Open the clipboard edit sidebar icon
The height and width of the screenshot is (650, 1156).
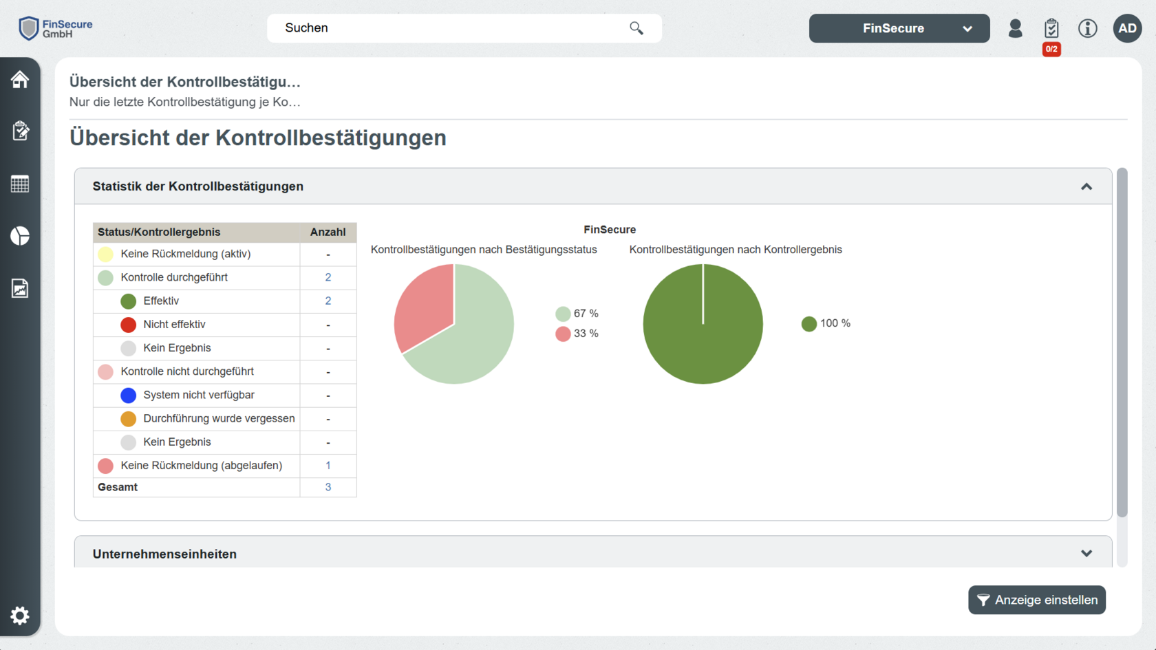click(x=20, y=131)
